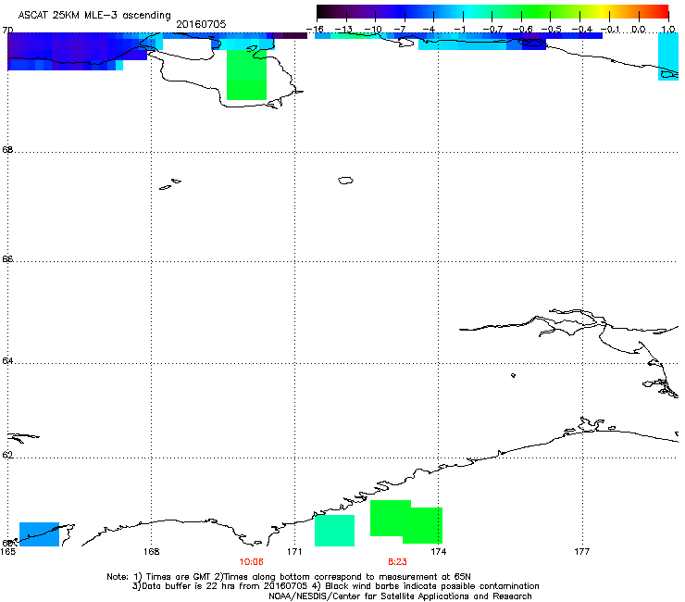685x602 pixels.
Task: Click the -0.5 color scale label
Action: click(551, 30)
